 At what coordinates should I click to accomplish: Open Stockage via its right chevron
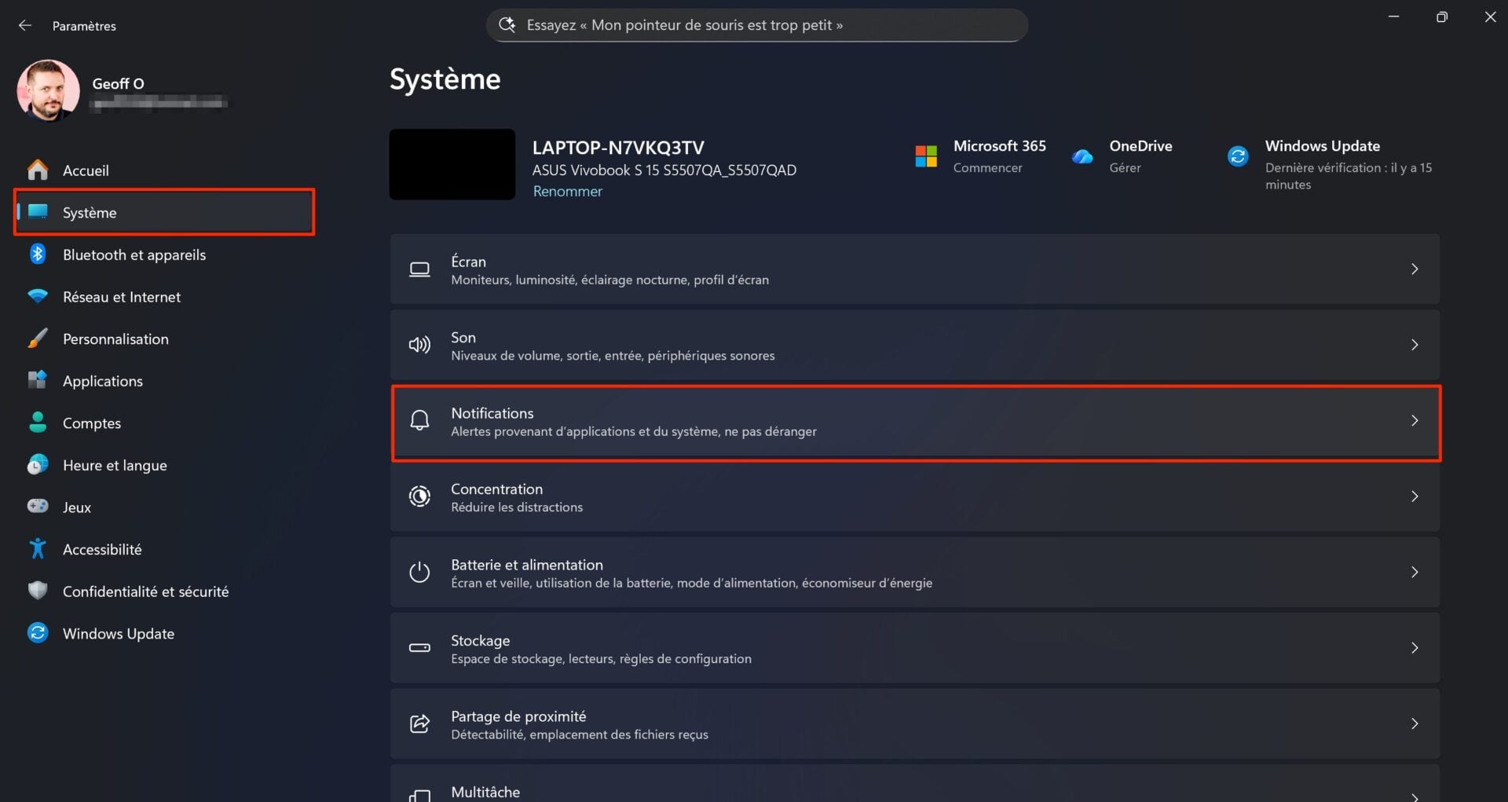(1414, 648)
